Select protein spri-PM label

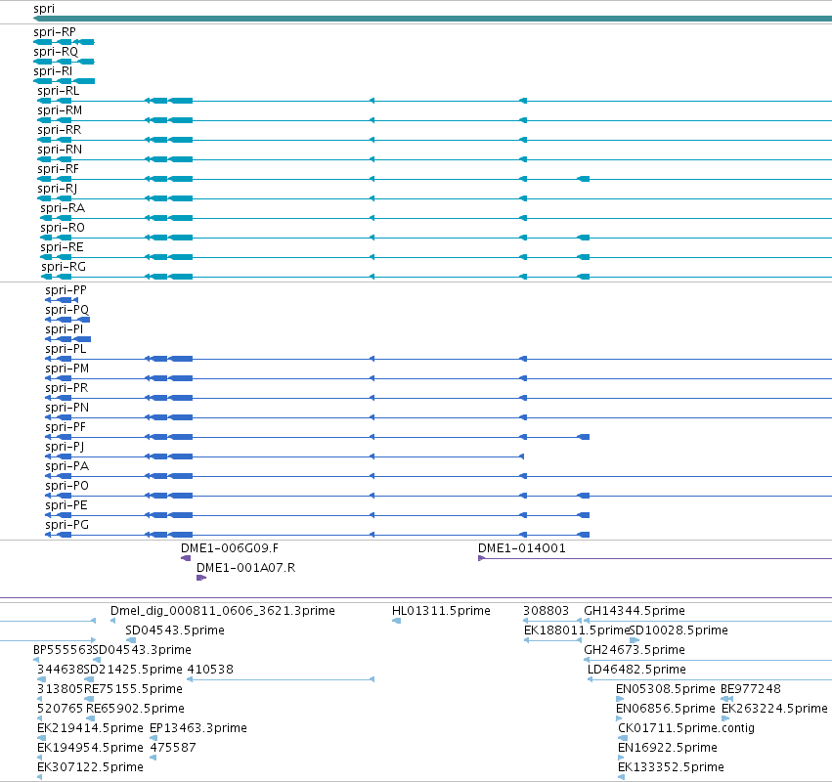(x=66, y=369)
